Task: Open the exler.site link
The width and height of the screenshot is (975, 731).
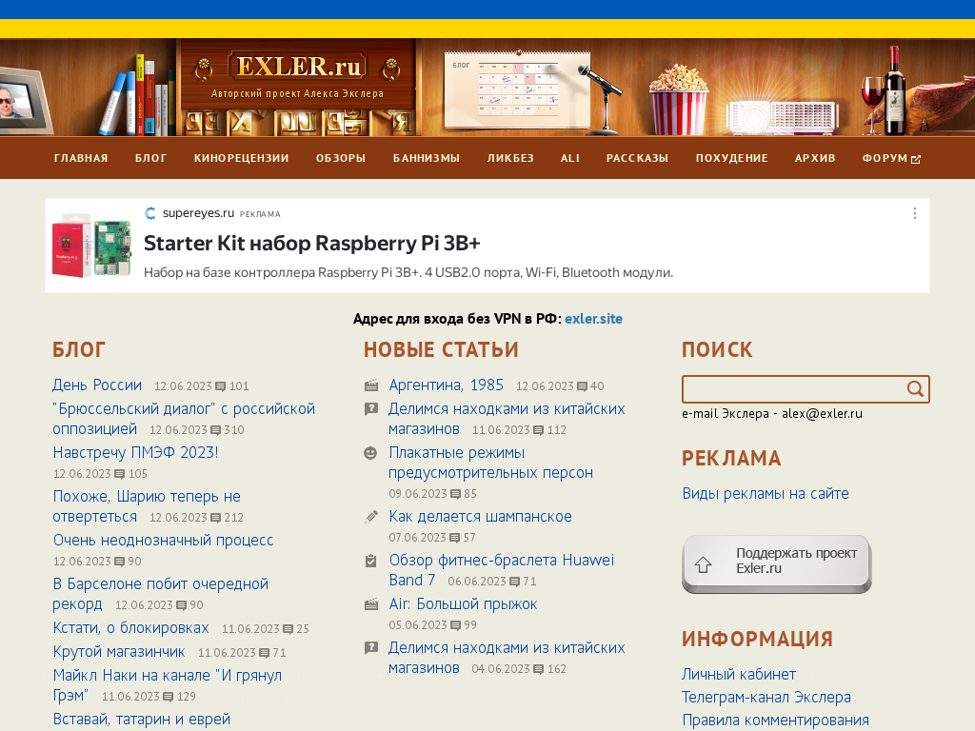Action: pyautogui.click(x=593, y=319)
